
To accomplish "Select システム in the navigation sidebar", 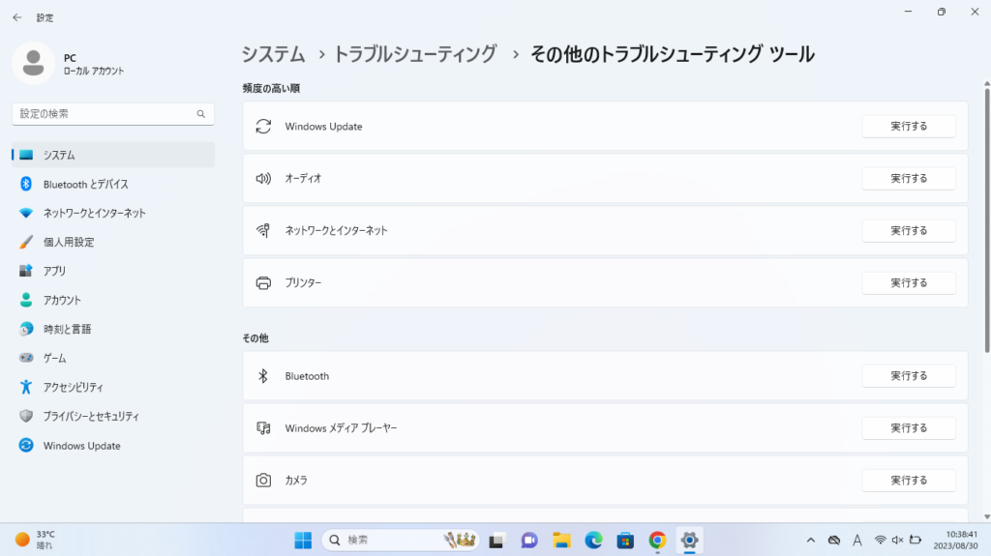I will coord(59,155).
